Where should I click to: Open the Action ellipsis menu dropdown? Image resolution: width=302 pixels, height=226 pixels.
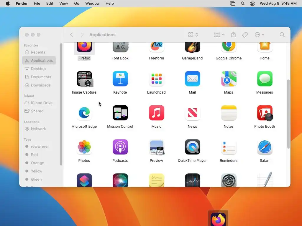[x=260, y=35]
